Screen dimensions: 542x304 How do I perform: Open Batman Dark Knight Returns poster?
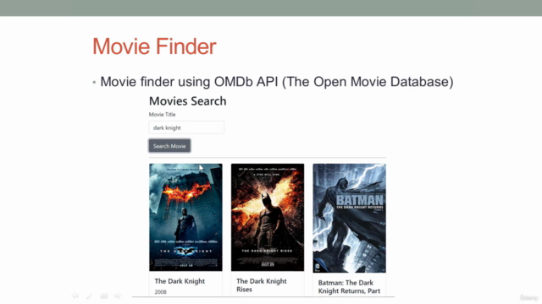pyautogui.click(x=350, y=218)
